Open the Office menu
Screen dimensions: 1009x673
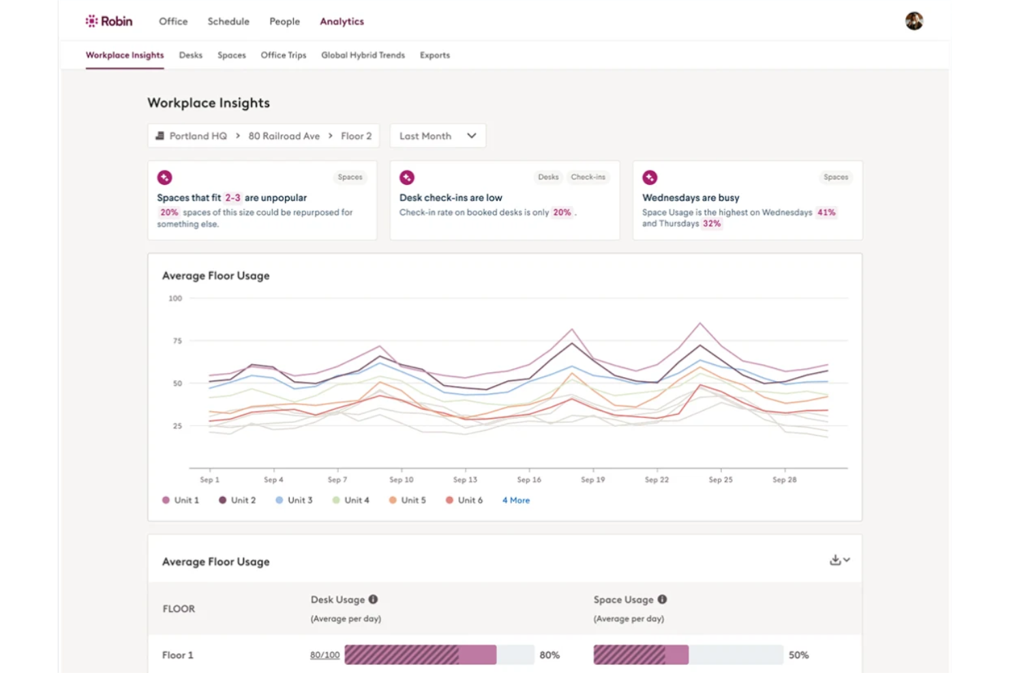coord(173,21)
